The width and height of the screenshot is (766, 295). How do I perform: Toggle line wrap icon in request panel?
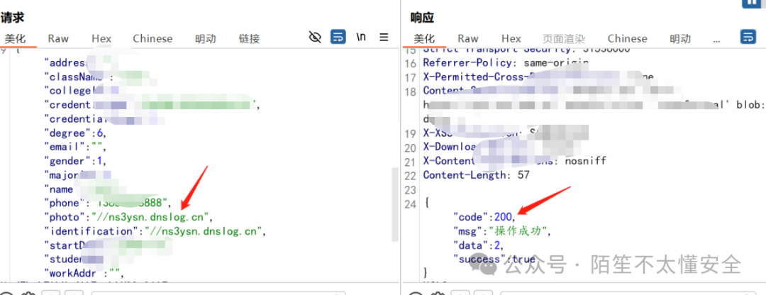click(x=338, y=37)
